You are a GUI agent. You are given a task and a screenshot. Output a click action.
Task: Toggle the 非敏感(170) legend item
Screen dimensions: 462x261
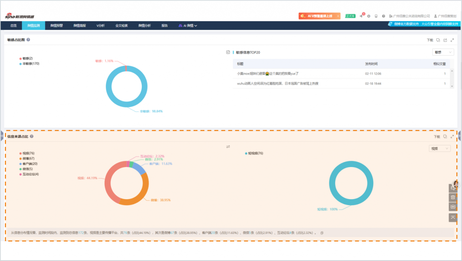(29, 63)
